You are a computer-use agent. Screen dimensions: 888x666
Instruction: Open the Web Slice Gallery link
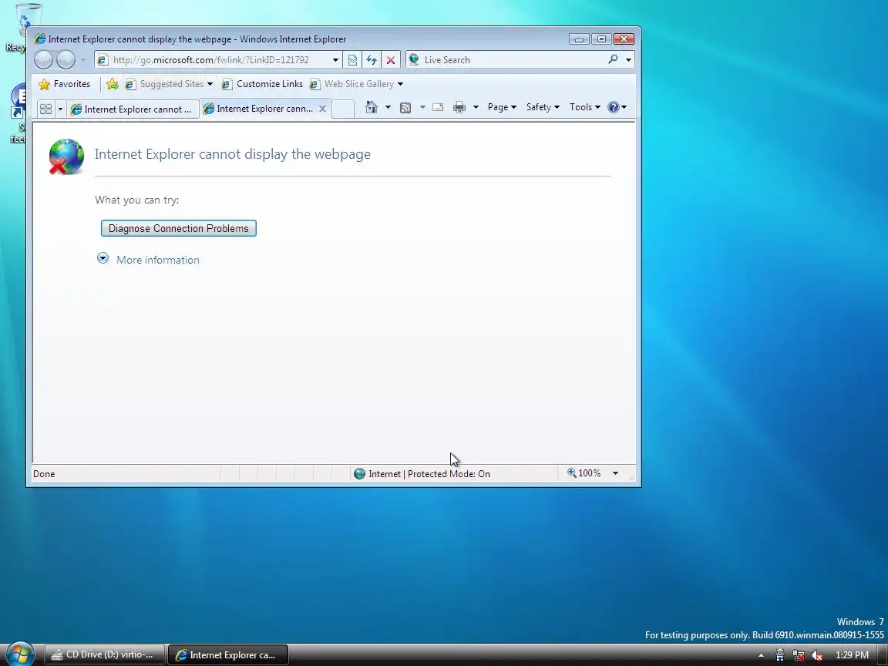coord(351,84)
